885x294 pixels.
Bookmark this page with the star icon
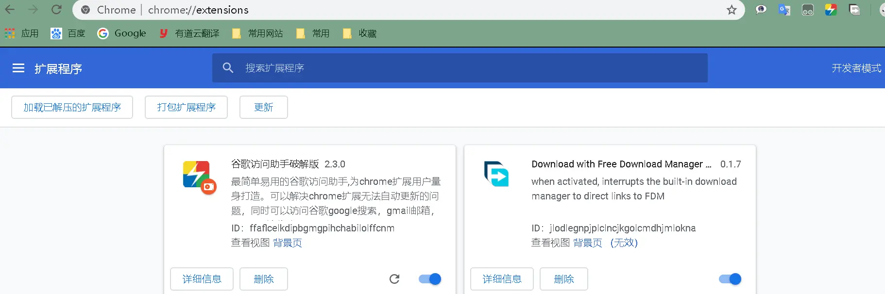tap(732, 10)
